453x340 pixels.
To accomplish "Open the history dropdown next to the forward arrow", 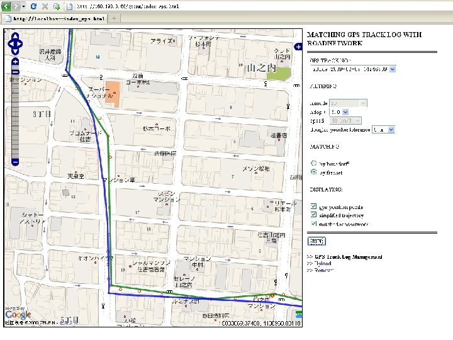I will (x=24, y=6).
